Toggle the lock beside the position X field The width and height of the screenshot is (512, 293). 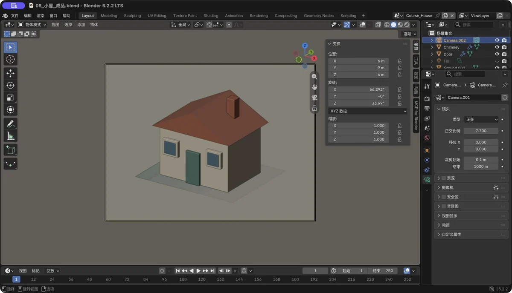[x=400, y=61]
